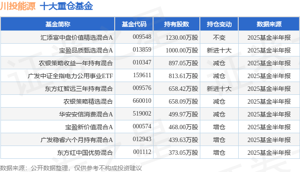The height and width of the screenshot is (172, 300).
Task: Select 宝盈新价值混合A fund name
Action: pyautogui.click(x=89, y=127)
